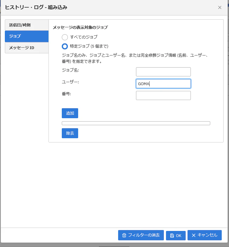Viewport: 229px width, 247px height.
Task: Click the キャンセル button
Action: [x=204, y=235]
